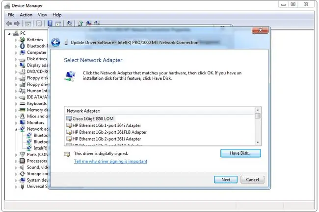Expand the Floppy disk controllers category
Screen dimensions: 319x212
click(16, 78)
